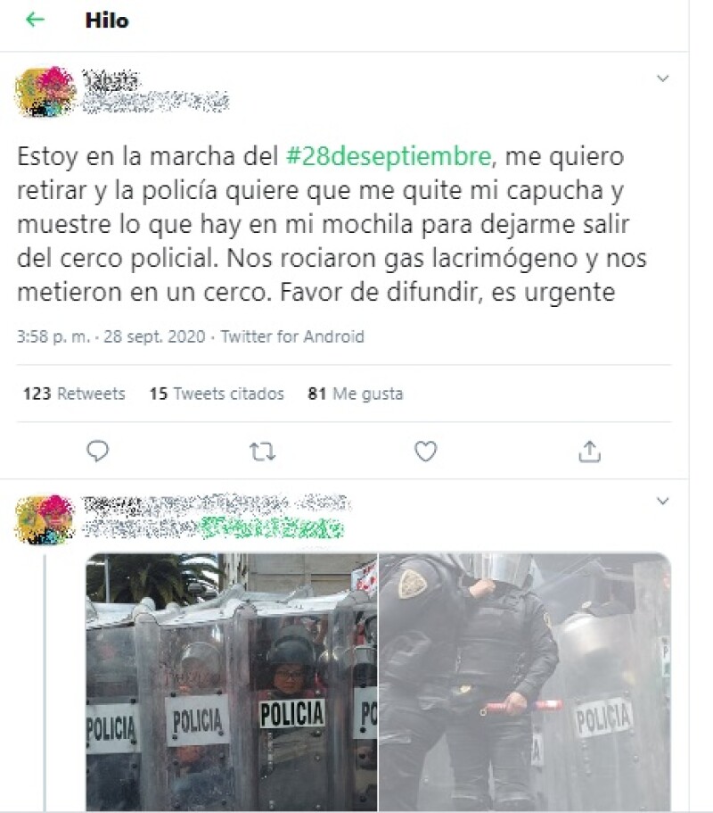Open the reply tweet author's avatar

(45, 519)
